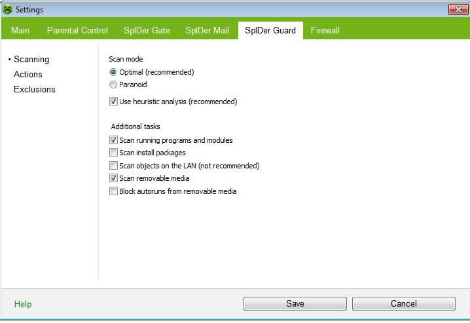This screenshot has width=470, height=323.
Task: Select Scanning in the sidebar
Action: [x=31, y=59]
